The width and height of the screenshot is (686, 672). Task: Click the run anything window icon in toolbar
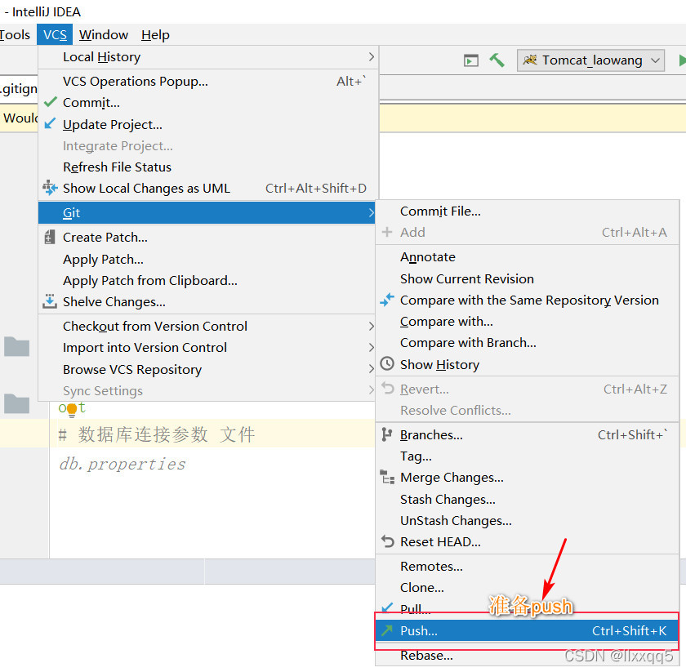[x=470, y=60]
